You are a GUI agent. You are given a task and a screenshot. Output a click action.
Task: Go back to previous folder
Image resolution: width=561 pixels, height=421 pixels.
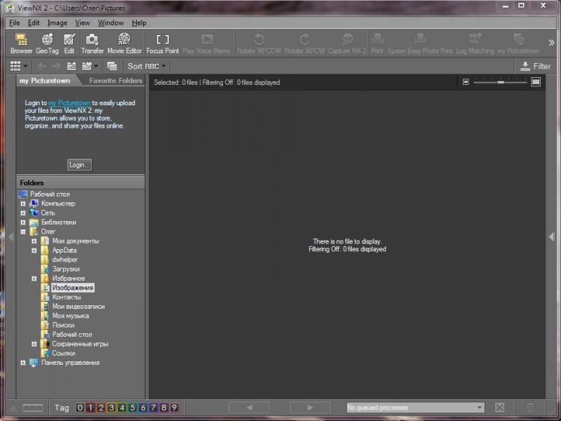pyautogui.click(x=41, y=66)
